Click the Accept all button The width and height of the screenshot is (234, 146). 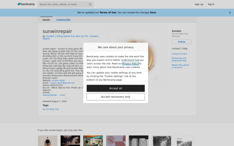tap(116, 88)
